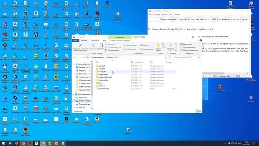Click the Back arrow in Explorer
Viewport: 259px width, 146px height.
pos(74,57)
